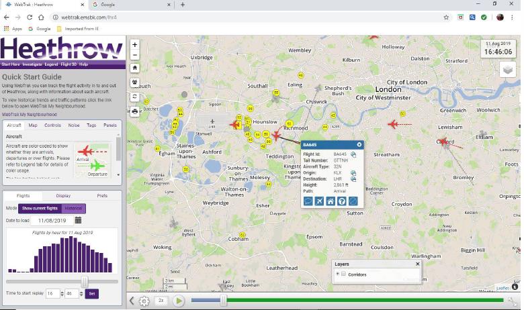Open the Controls guide tab

pos(53,125)
